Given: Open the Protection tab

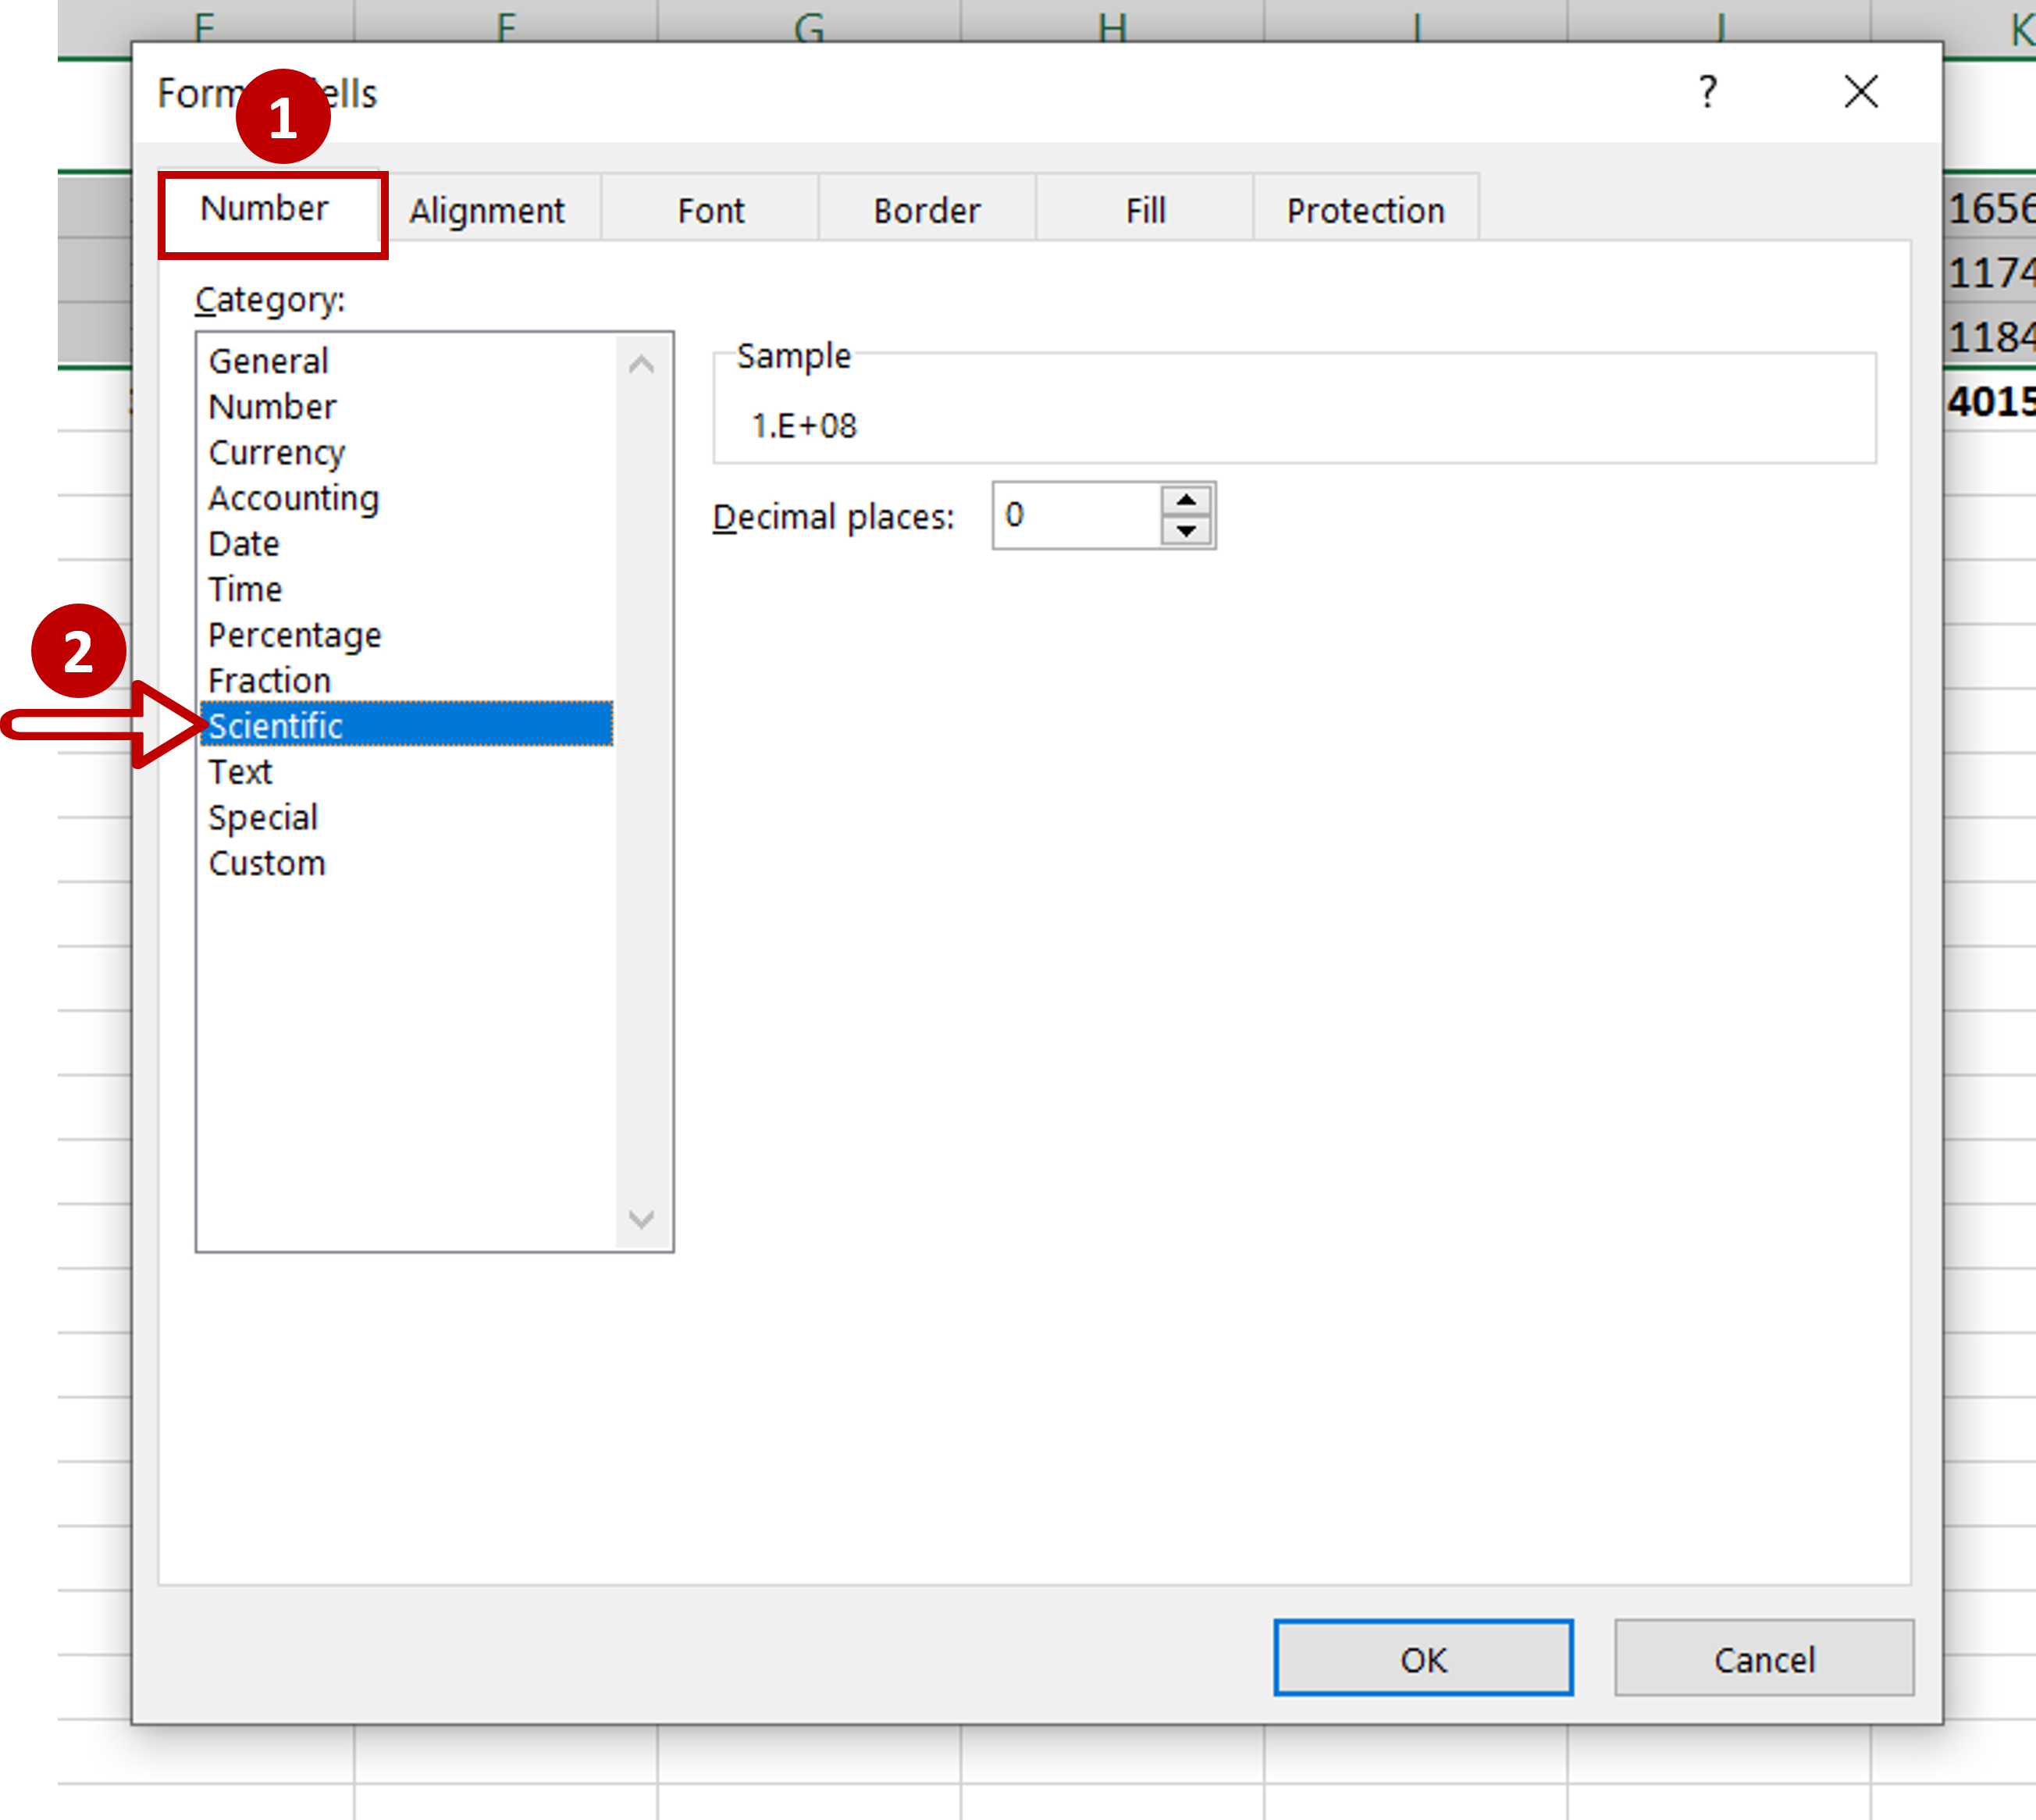Looking at the screenshot, I should [1365, 211].
